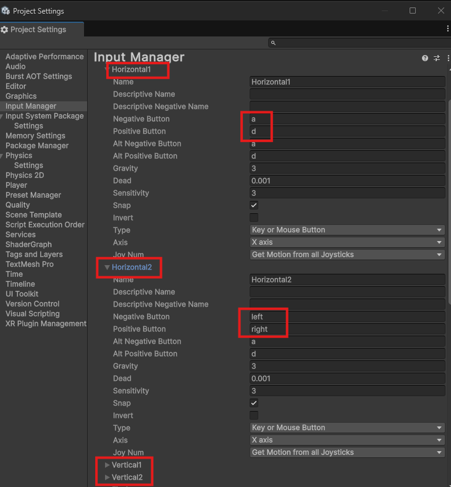
Task: Click Gravity field of Horizontal1
Action: click(347, 168)
